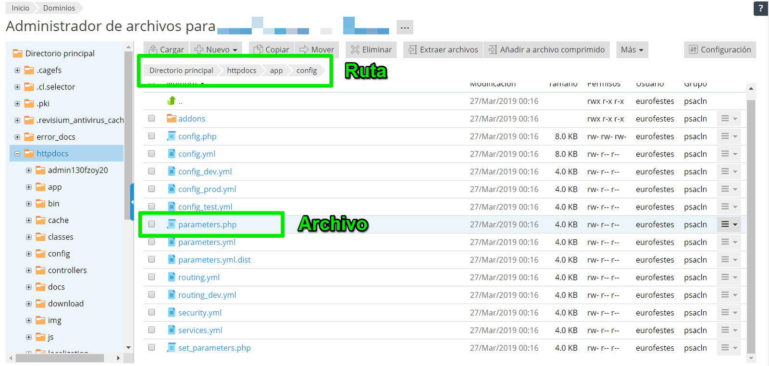Click the help question mark icon
The image size is (769, 366).
coord(760,9)
